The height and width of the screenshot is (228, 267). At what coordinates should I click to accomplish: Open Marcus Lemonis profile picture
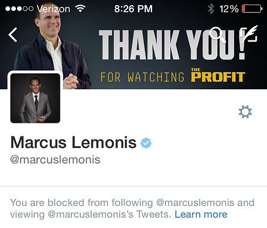pos(35,98)
